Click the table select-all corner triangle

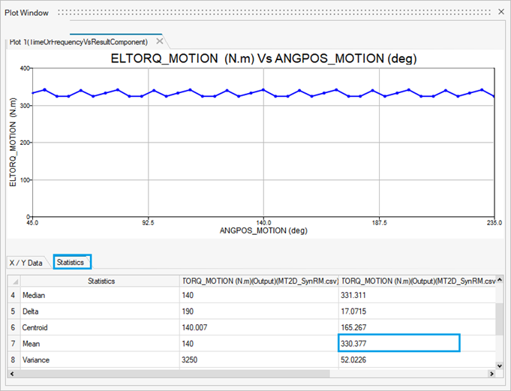(x=14, y=281)
